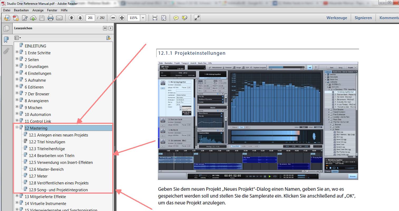Zoom out with the minus button
This screenshot has height=211, width=399.
coord(113,18)
